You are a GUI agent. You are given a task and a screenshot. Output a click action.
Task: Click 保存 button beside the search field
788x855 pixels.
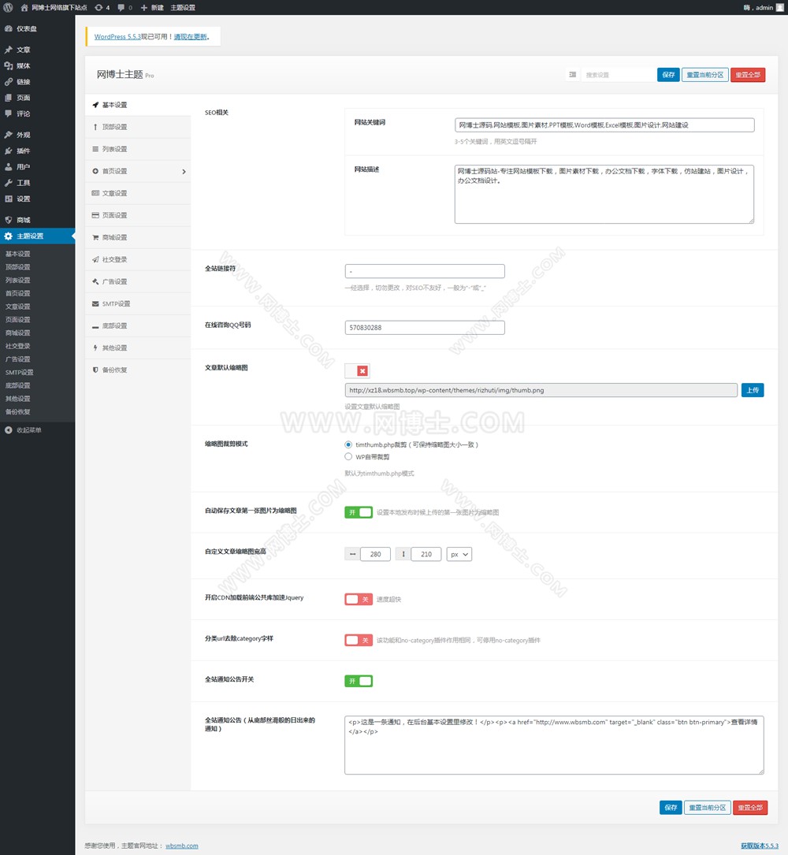pyautogui.click(x=668, y=75)
